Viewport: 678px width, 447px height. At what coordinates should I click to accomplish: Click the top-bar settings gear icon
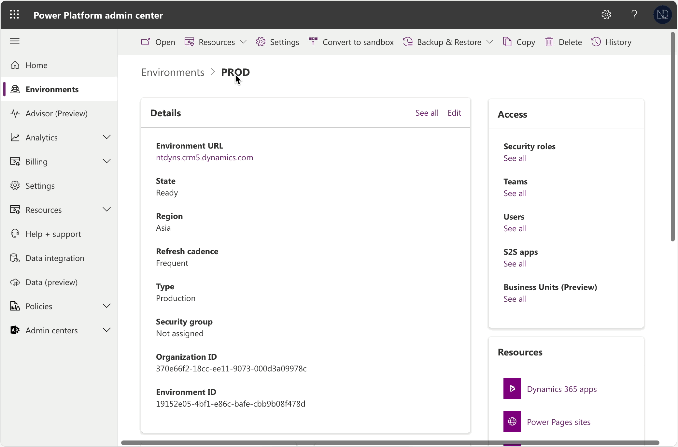point(606,15)
